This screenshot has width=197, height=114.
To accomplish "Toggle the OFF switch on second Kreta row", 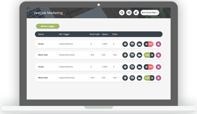I will 149,67.
